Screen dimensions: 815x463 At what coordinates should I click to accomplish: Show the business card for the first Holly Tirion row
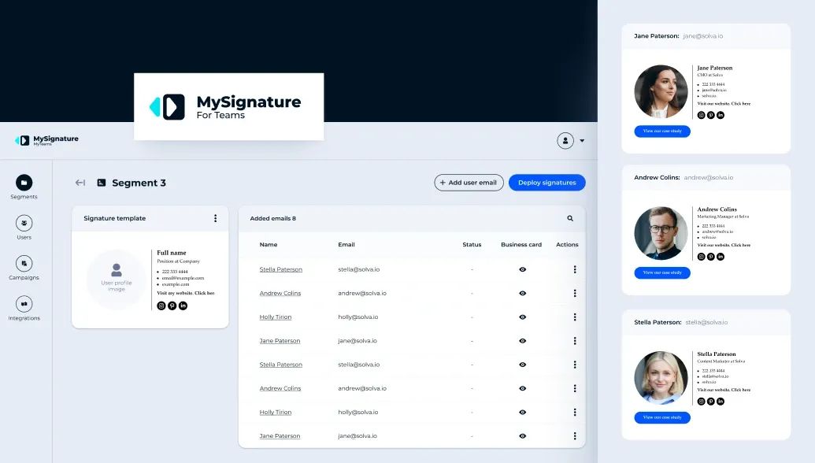(x=522, y=317)
